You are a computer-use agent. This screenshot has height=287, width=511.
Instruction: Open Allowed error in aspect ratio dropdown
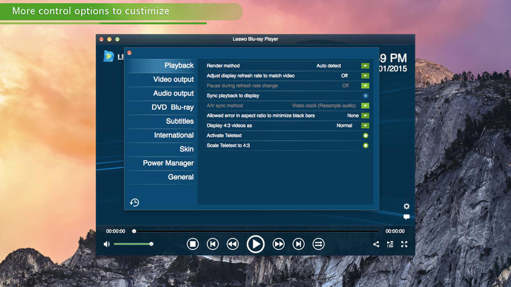coord(365,115)
